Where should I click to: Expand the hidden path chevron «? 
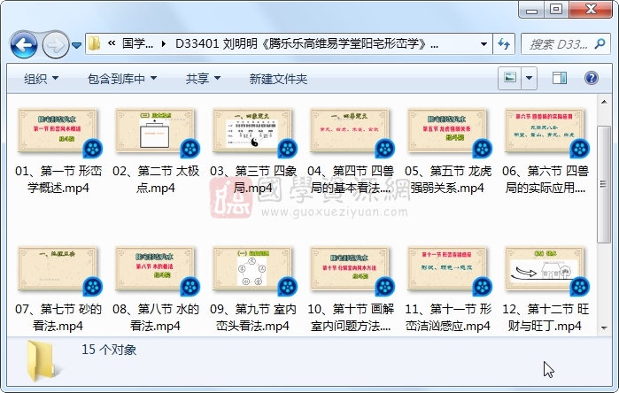pyautogui.click(x=112, y=43)
